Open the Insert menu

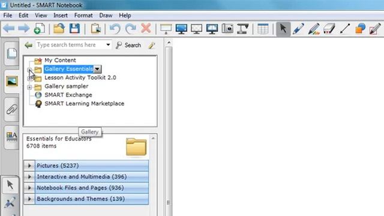(x=61, y=16)
